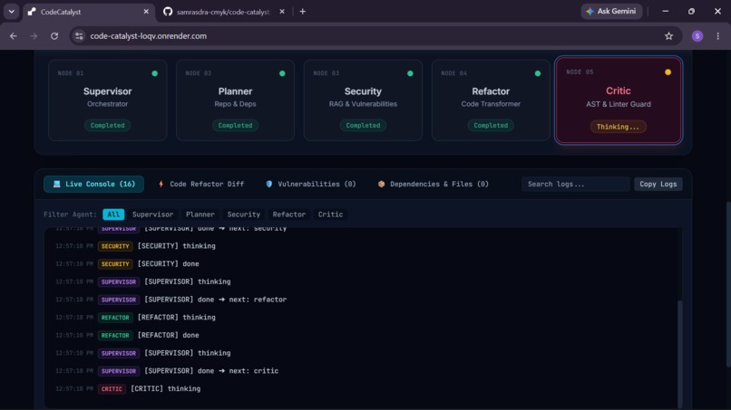731x410 pixels.
Task: Click the Search logs input field
Action: tap(575, 185)
